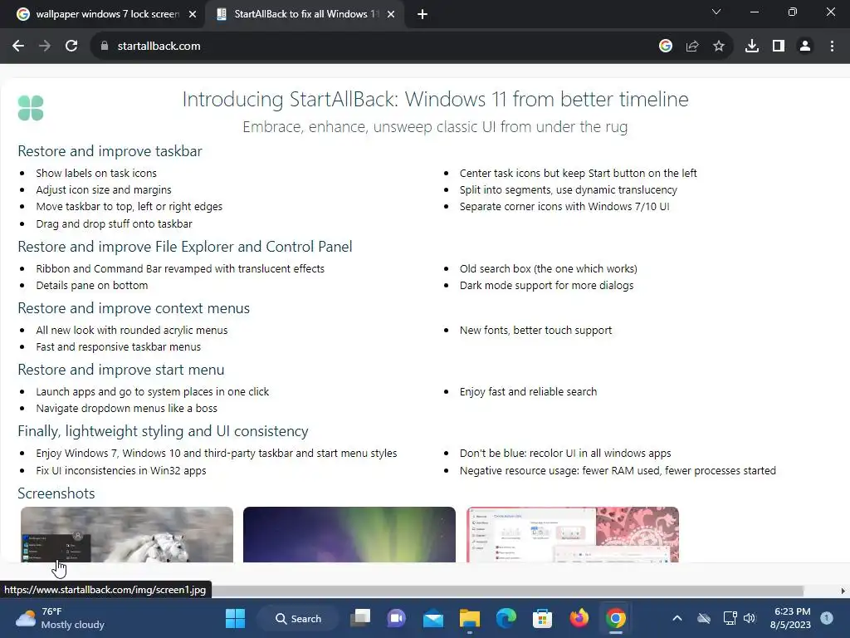Open Microsoft Store on taskbar
This screenshot has height=638, width=850.
(542, 618)
